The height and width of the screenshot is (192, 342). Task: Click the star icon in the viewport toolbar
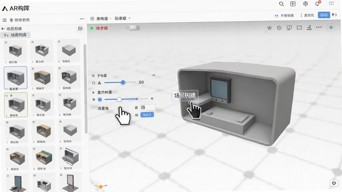click(x=269, y=28)
